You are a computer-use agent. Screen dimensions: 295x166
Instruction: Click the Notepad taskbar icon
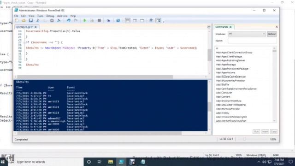[143, 162]
